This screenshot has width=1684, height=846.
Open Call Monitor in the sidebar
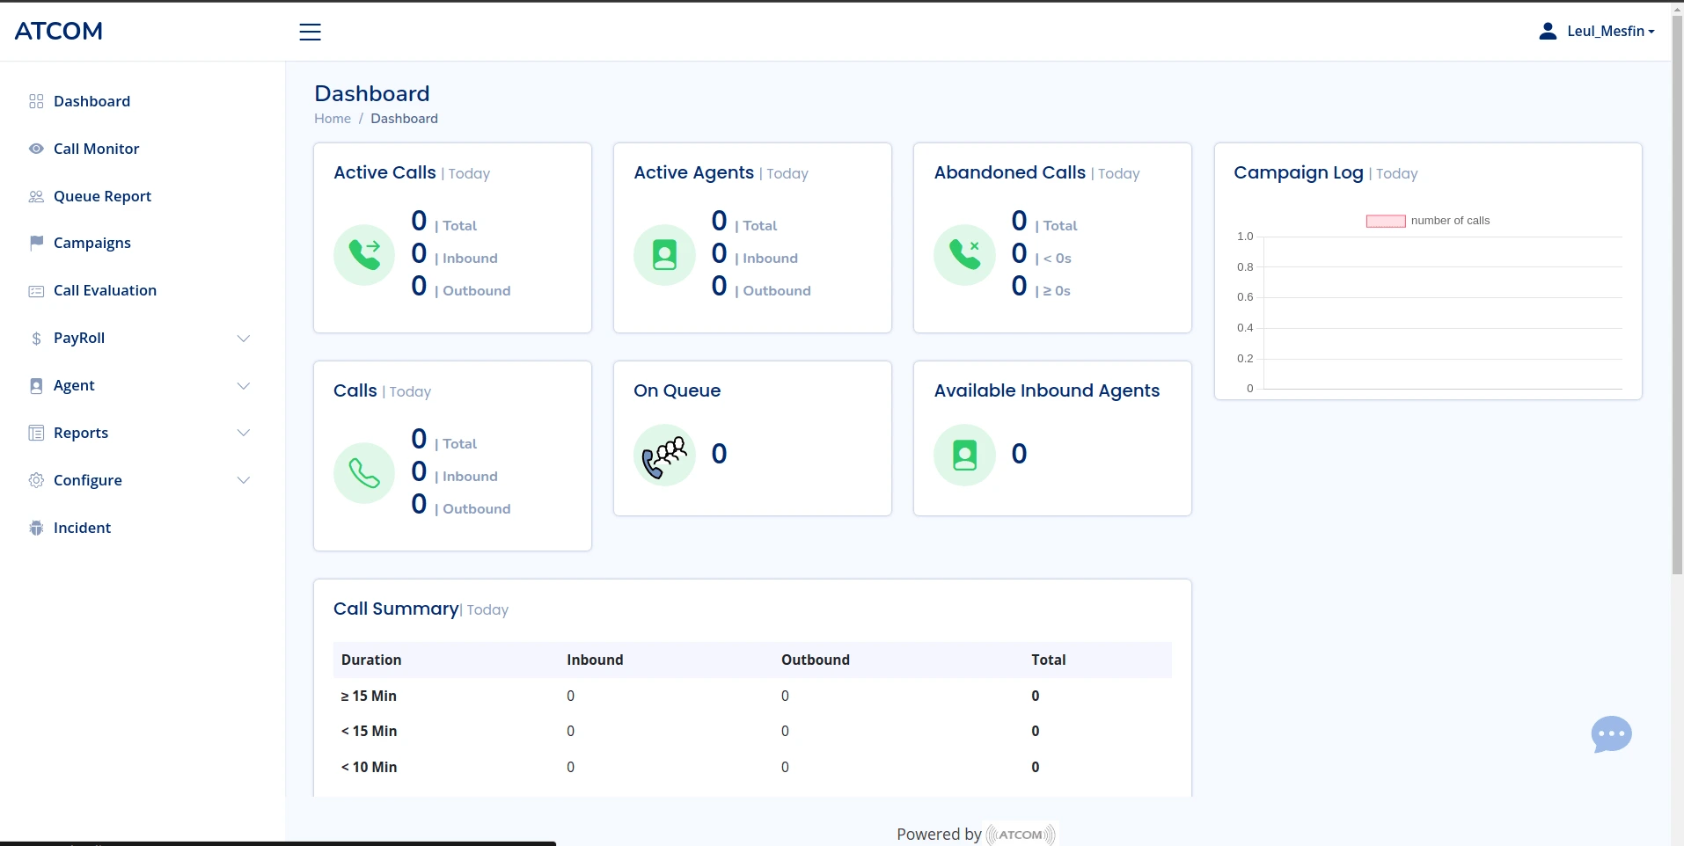(x=96, y=149)
